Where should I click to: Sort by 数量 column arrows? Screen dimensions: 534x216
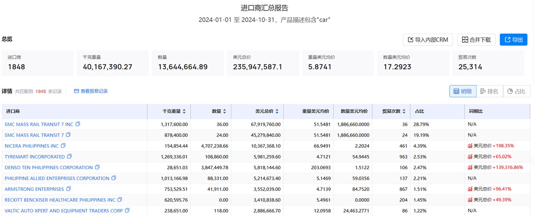click(x=224, y=112)
